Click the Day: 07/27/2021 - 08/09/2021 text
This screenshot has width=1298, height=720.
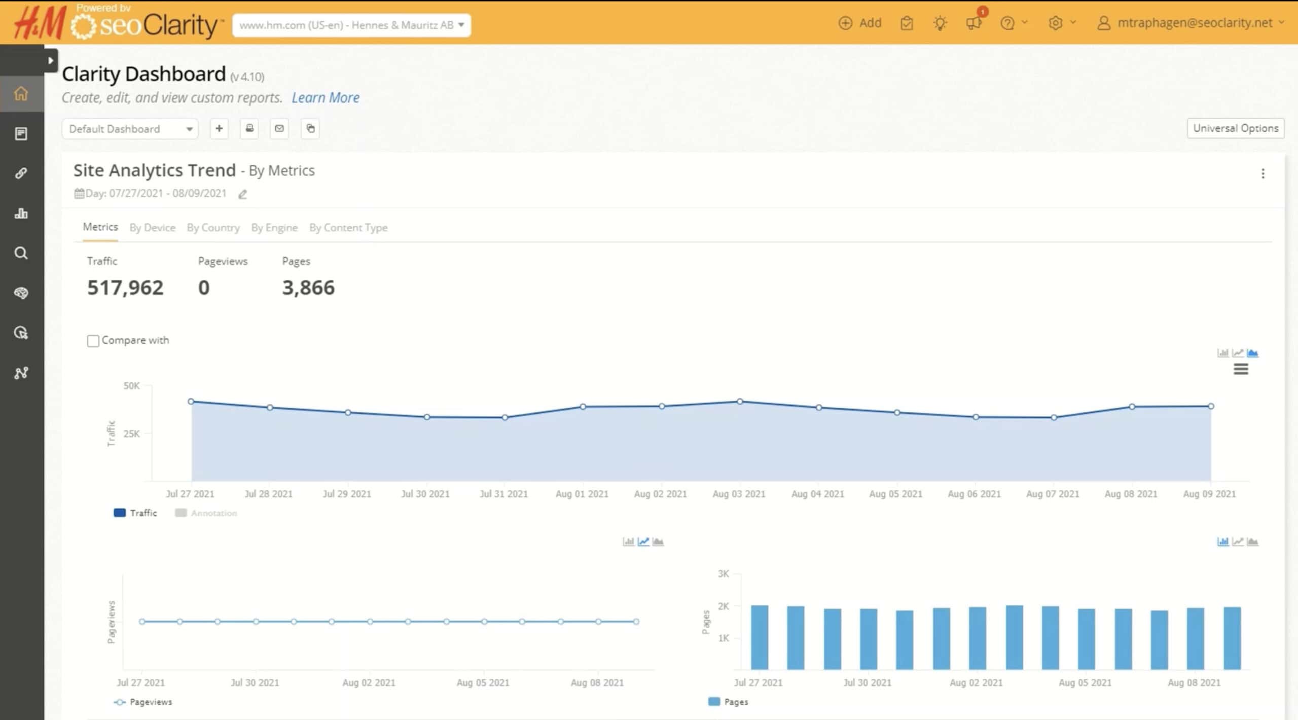[156, 193]
